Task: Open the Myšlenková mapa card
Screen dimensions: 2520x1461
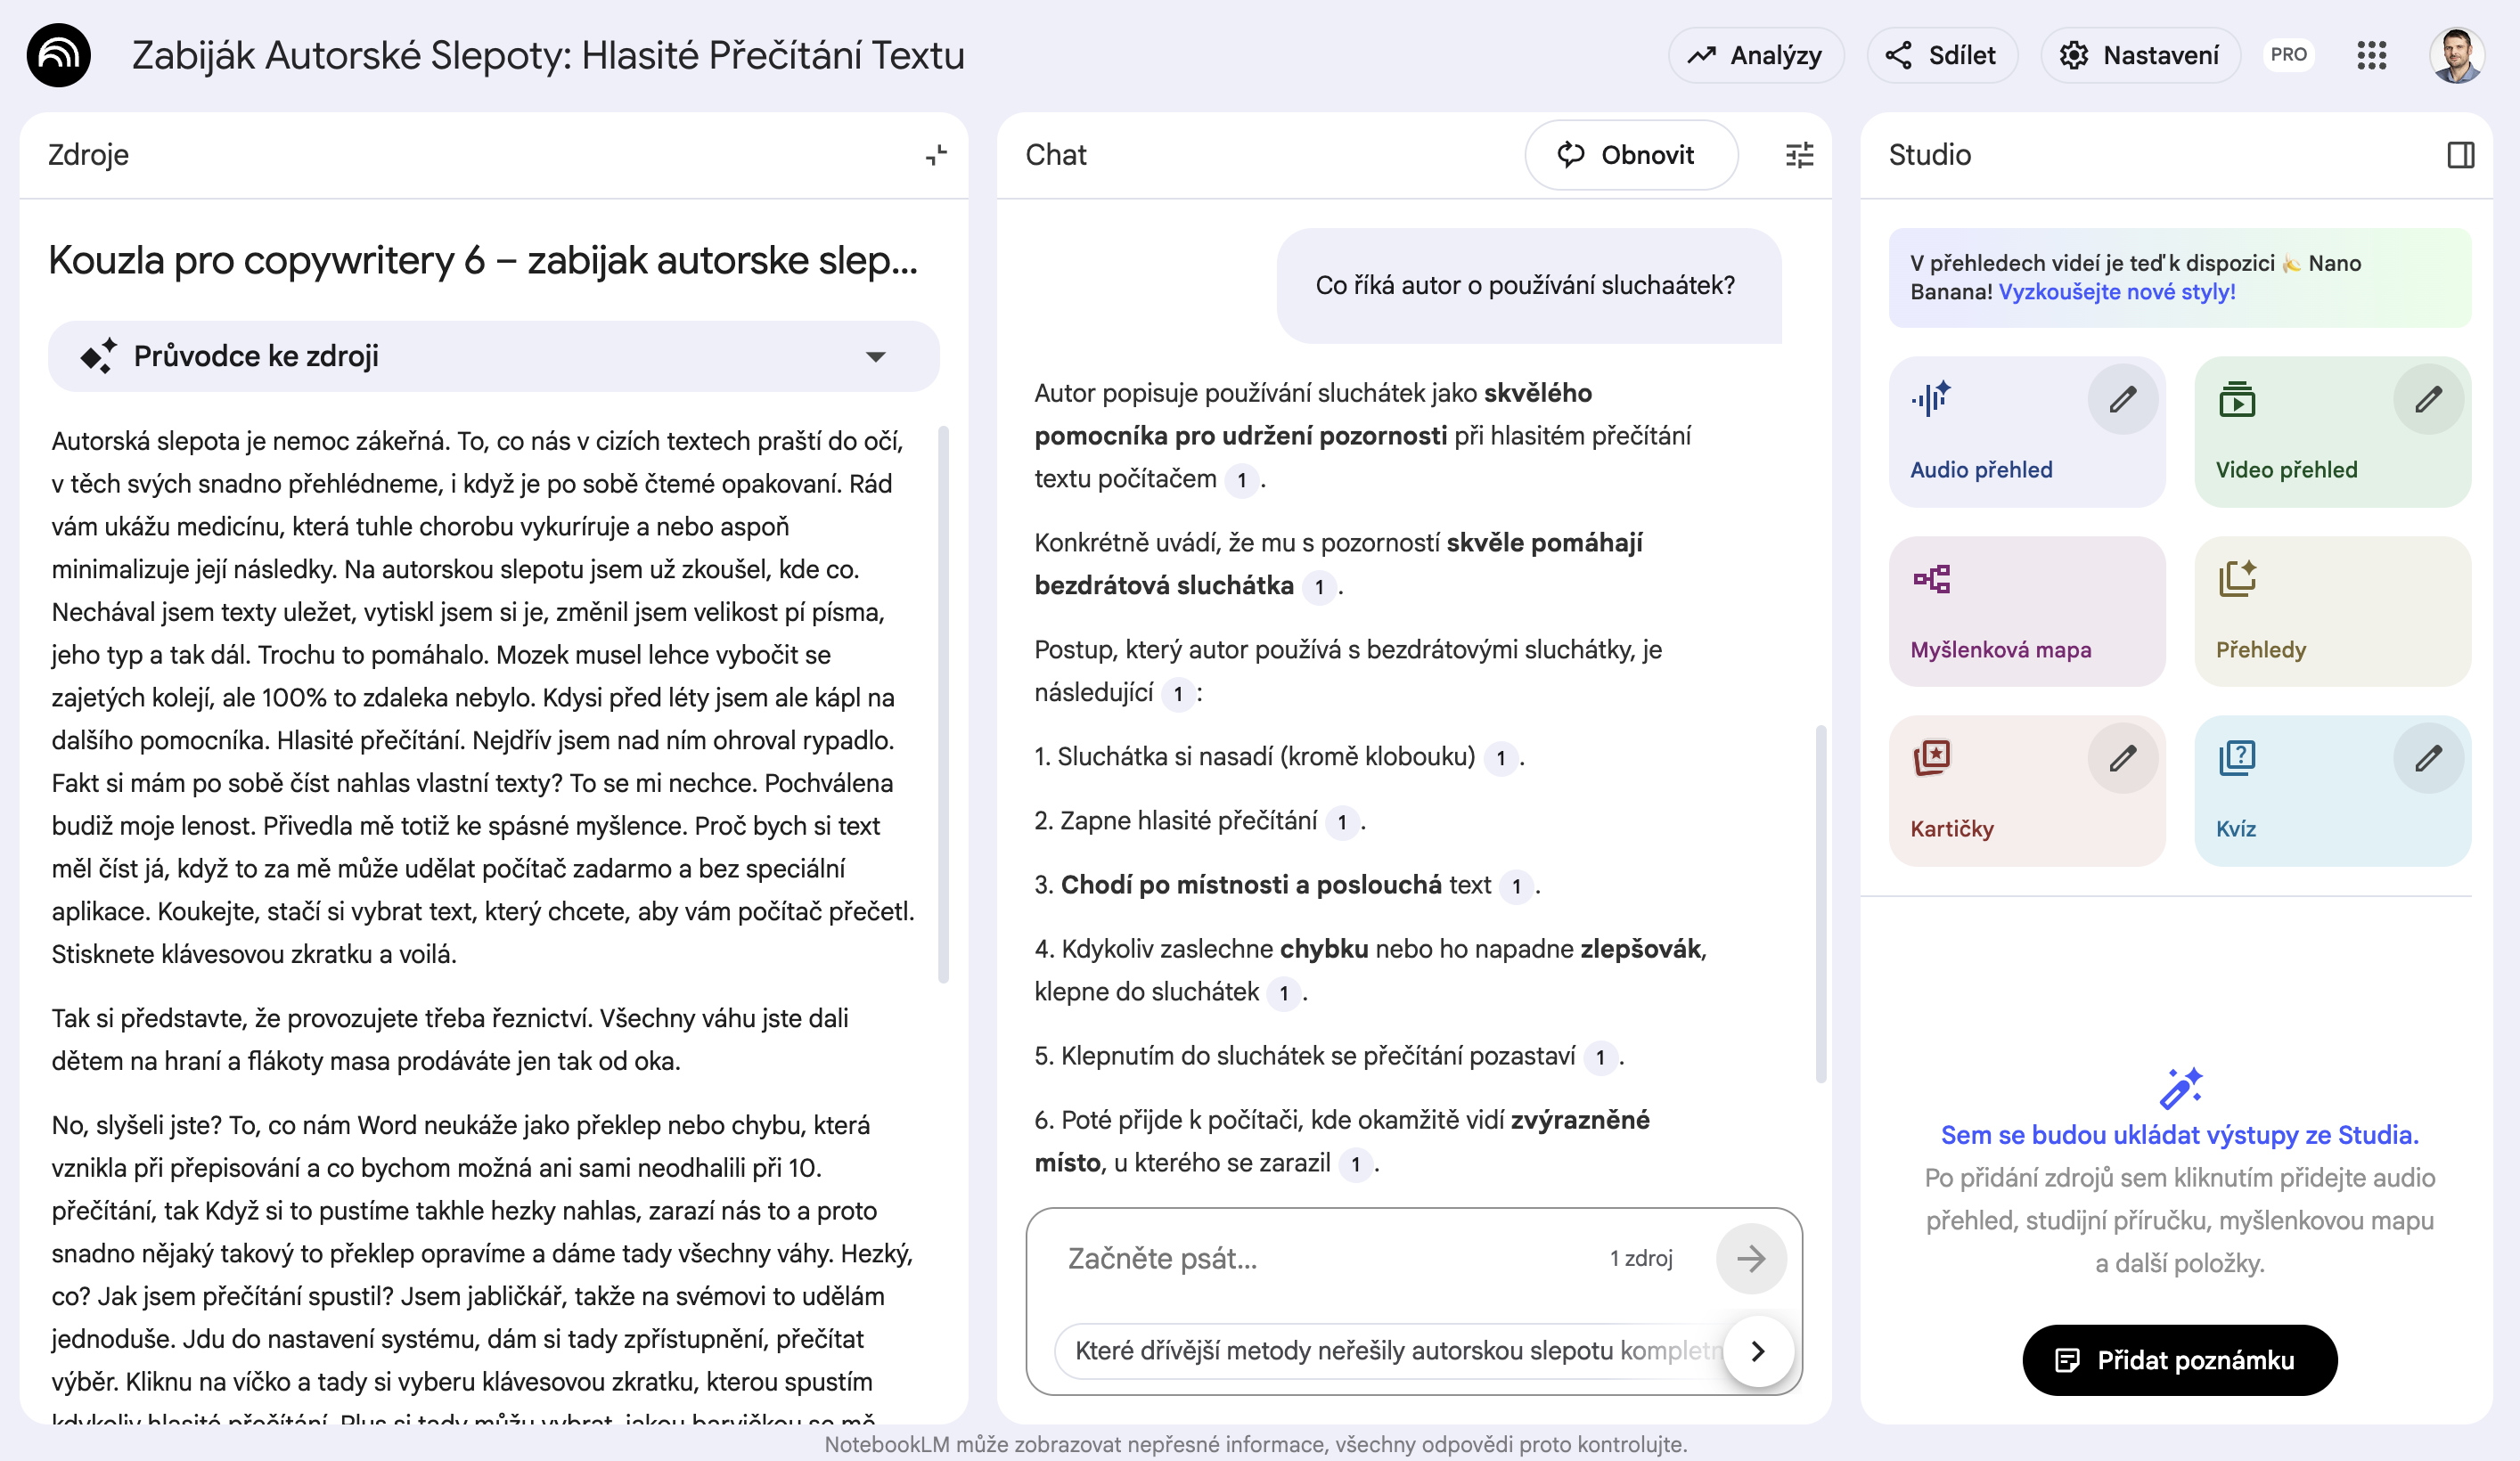Action: pos(2026,611)
